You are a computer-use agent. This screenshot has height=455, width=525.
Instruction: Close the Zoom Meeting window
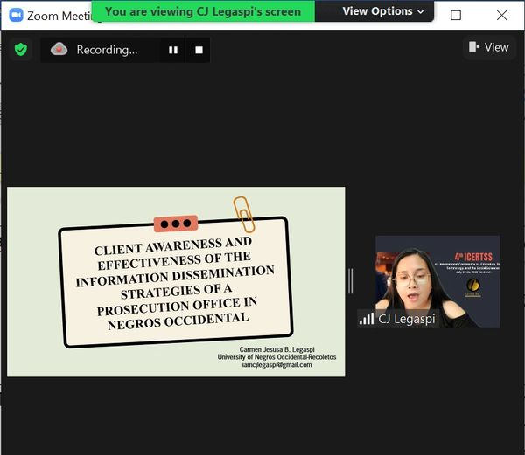pos(501,15)
